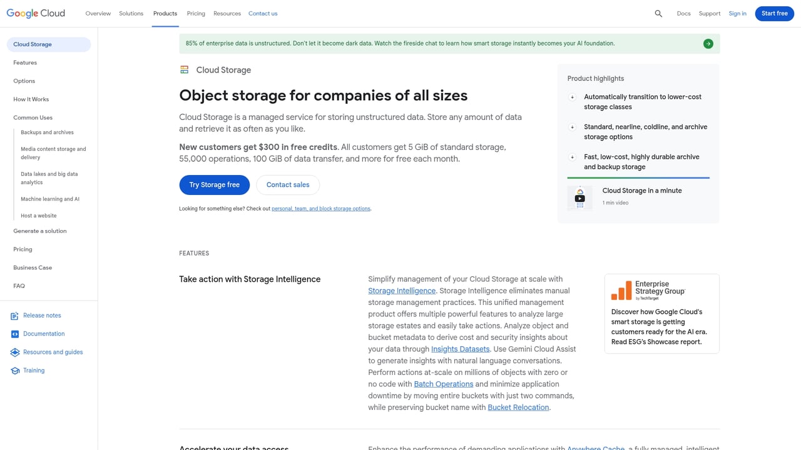Play the Cloud Storage in a minute video
801x450 pixels.
(x=579, y=198)
